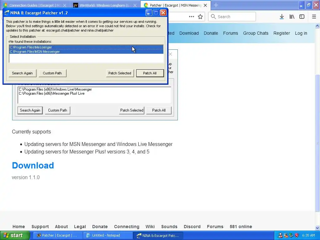Open the Windows Start button
Viewport: 320px width, 240px height.
click(x=15, y=235)
